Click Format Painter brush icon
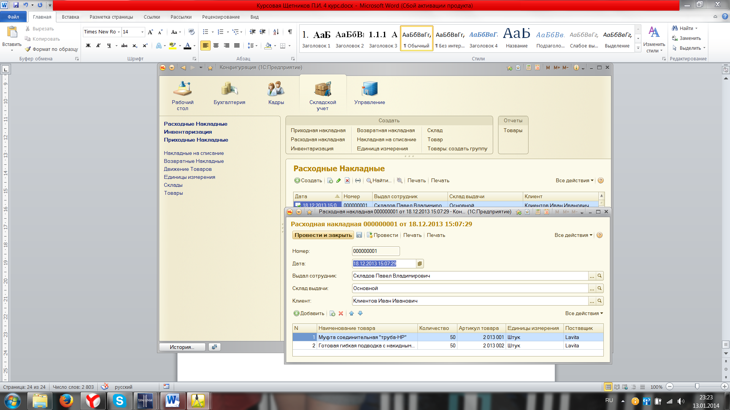 pos(28,49)
